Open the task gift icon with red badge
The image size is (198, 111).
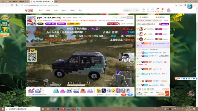31,91
